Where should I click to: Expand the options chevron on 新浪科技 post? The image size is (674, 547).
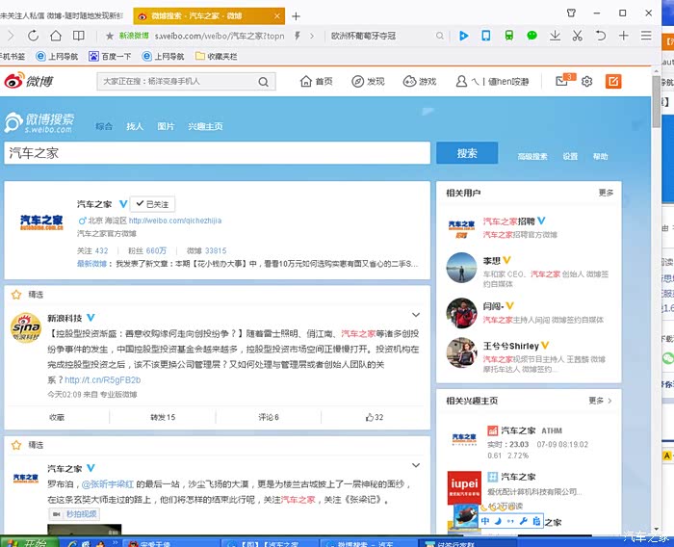point(416,315)
